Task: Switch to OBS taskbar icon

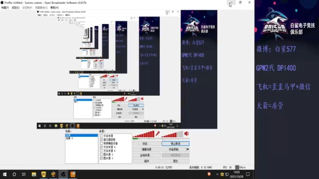Action: click(63, 174)
